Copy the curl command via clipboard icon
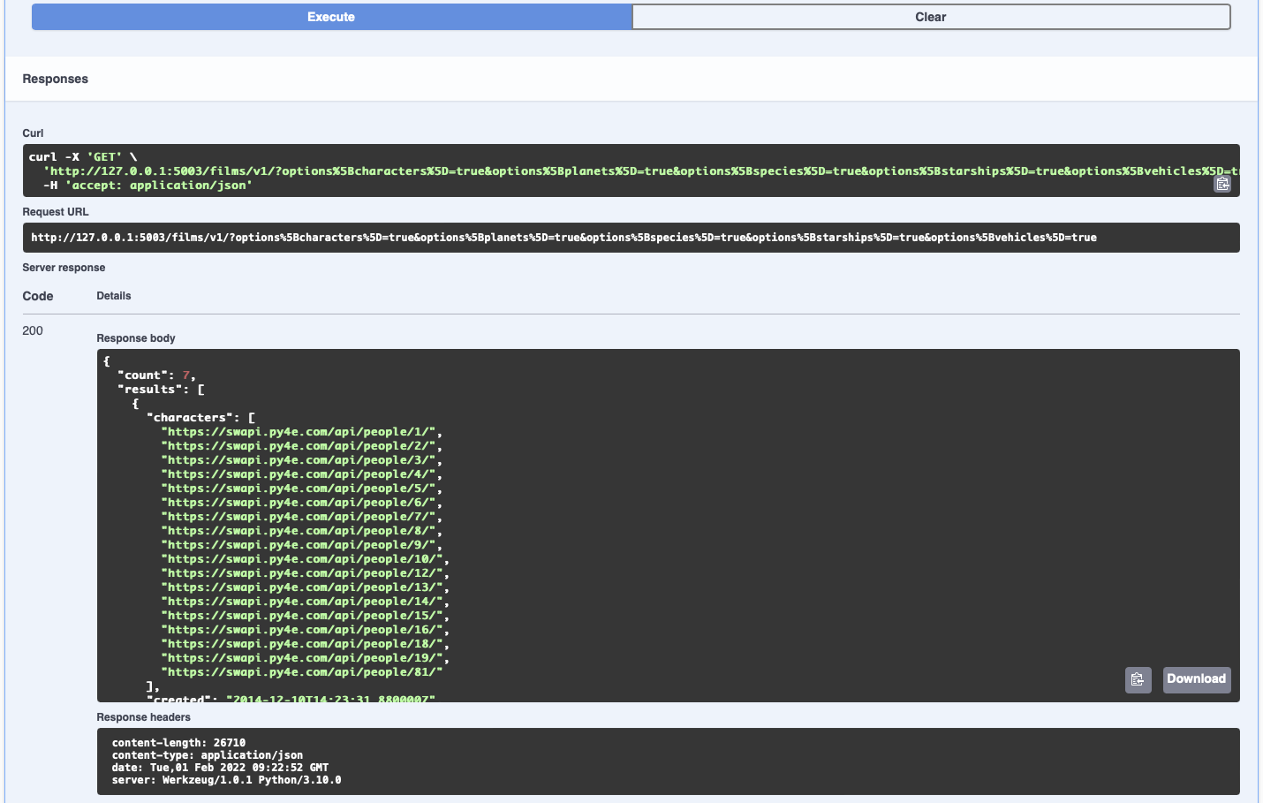Image resolution: width=1263 pixels, height=803 pixels. click(1222, 184)
